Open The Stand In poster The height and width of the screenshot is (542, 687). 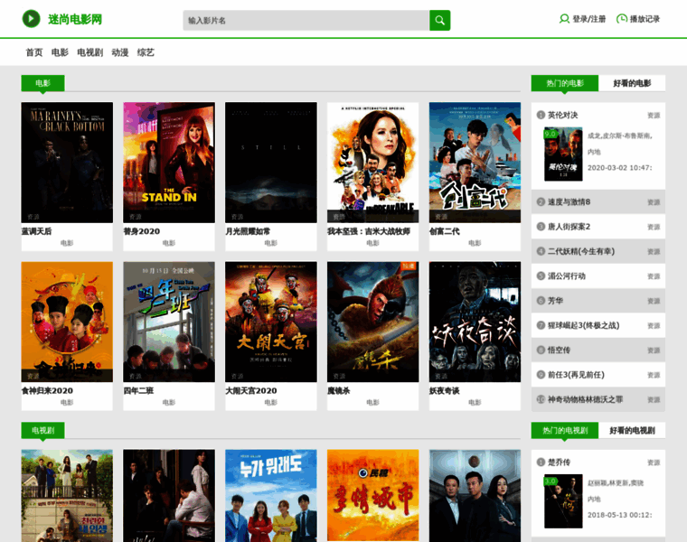[169, 163]
